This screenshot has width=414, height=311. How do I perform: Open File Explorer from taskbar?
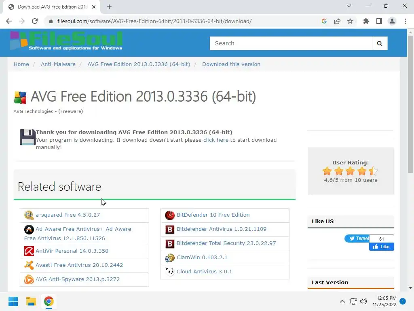pyautogui.click(x=31, y=301)
